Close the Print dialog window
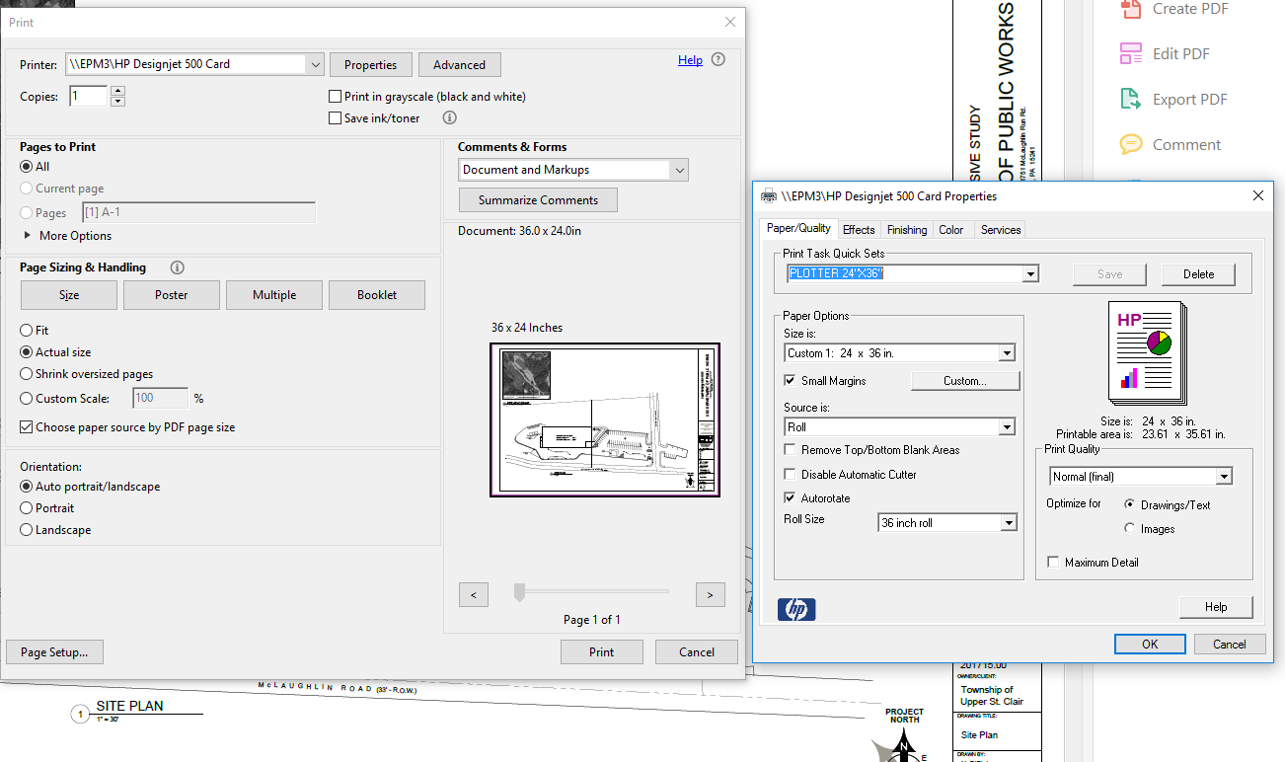 click(730, 22)
